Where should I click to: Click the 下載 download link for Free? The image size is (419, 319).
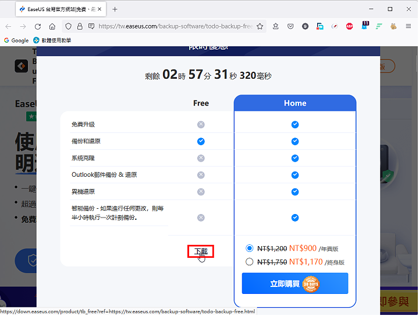(201, 251)
